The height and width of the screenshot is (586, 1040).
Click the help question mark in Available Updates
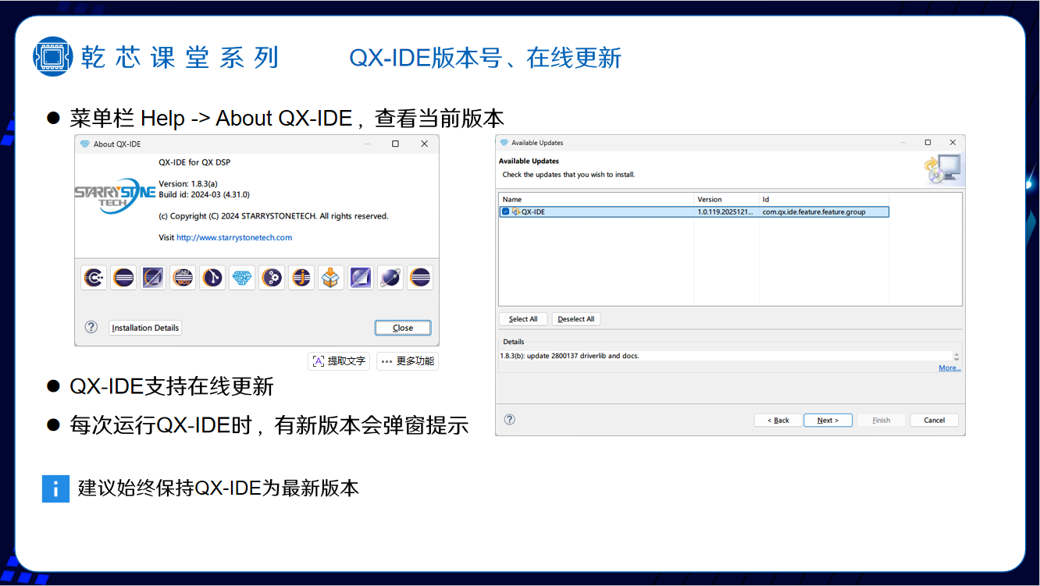coord(510,419)
